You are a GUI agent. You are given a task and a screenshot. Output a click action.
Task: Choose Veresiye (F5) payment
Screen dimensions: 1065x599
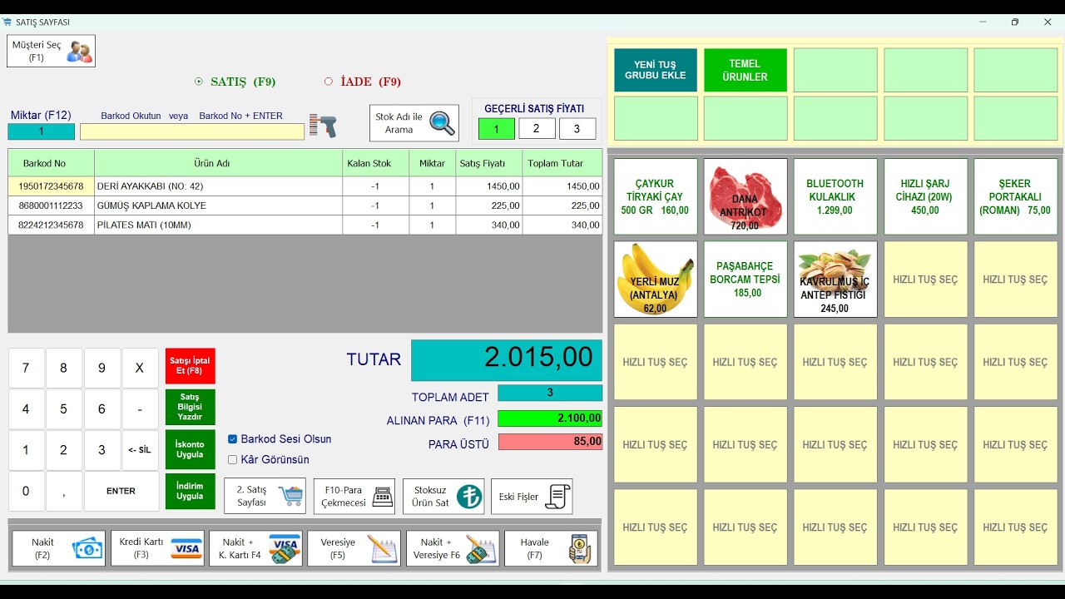coord(354,548)
